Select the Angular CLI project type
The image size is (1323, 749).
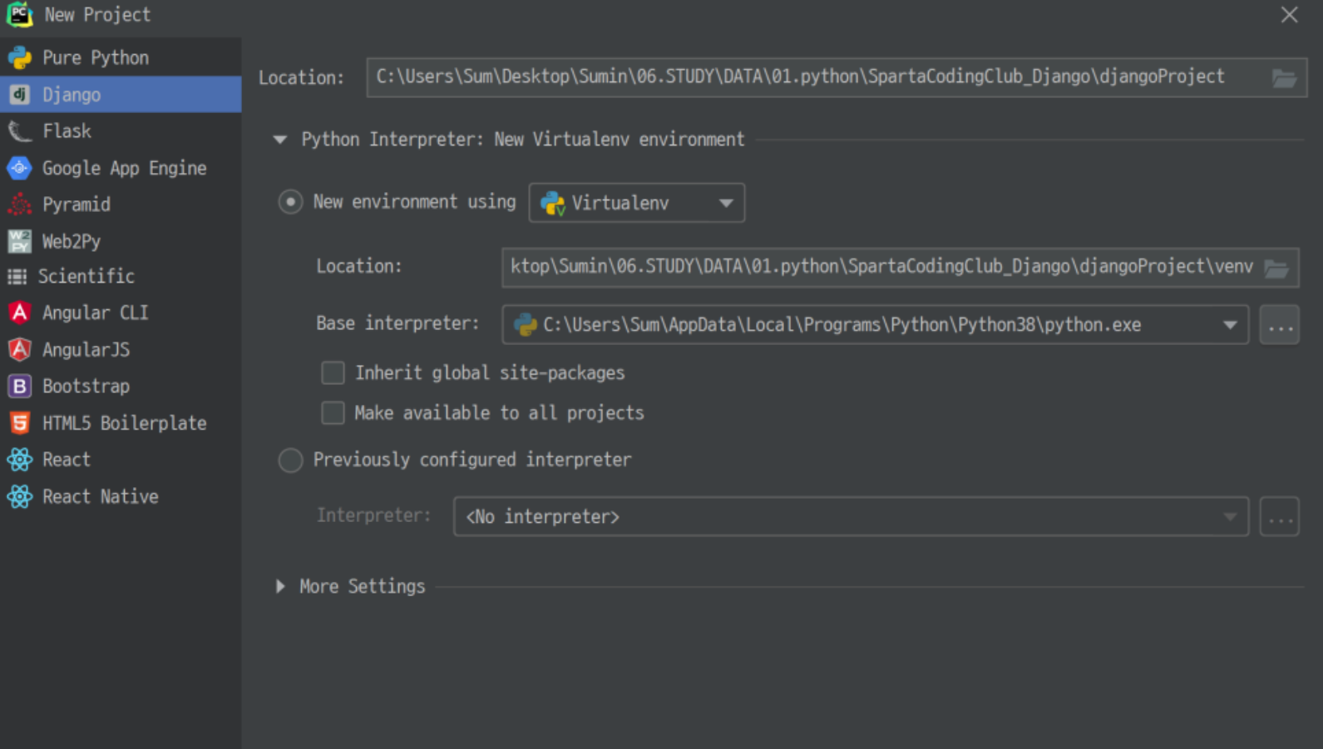point(121,313)
